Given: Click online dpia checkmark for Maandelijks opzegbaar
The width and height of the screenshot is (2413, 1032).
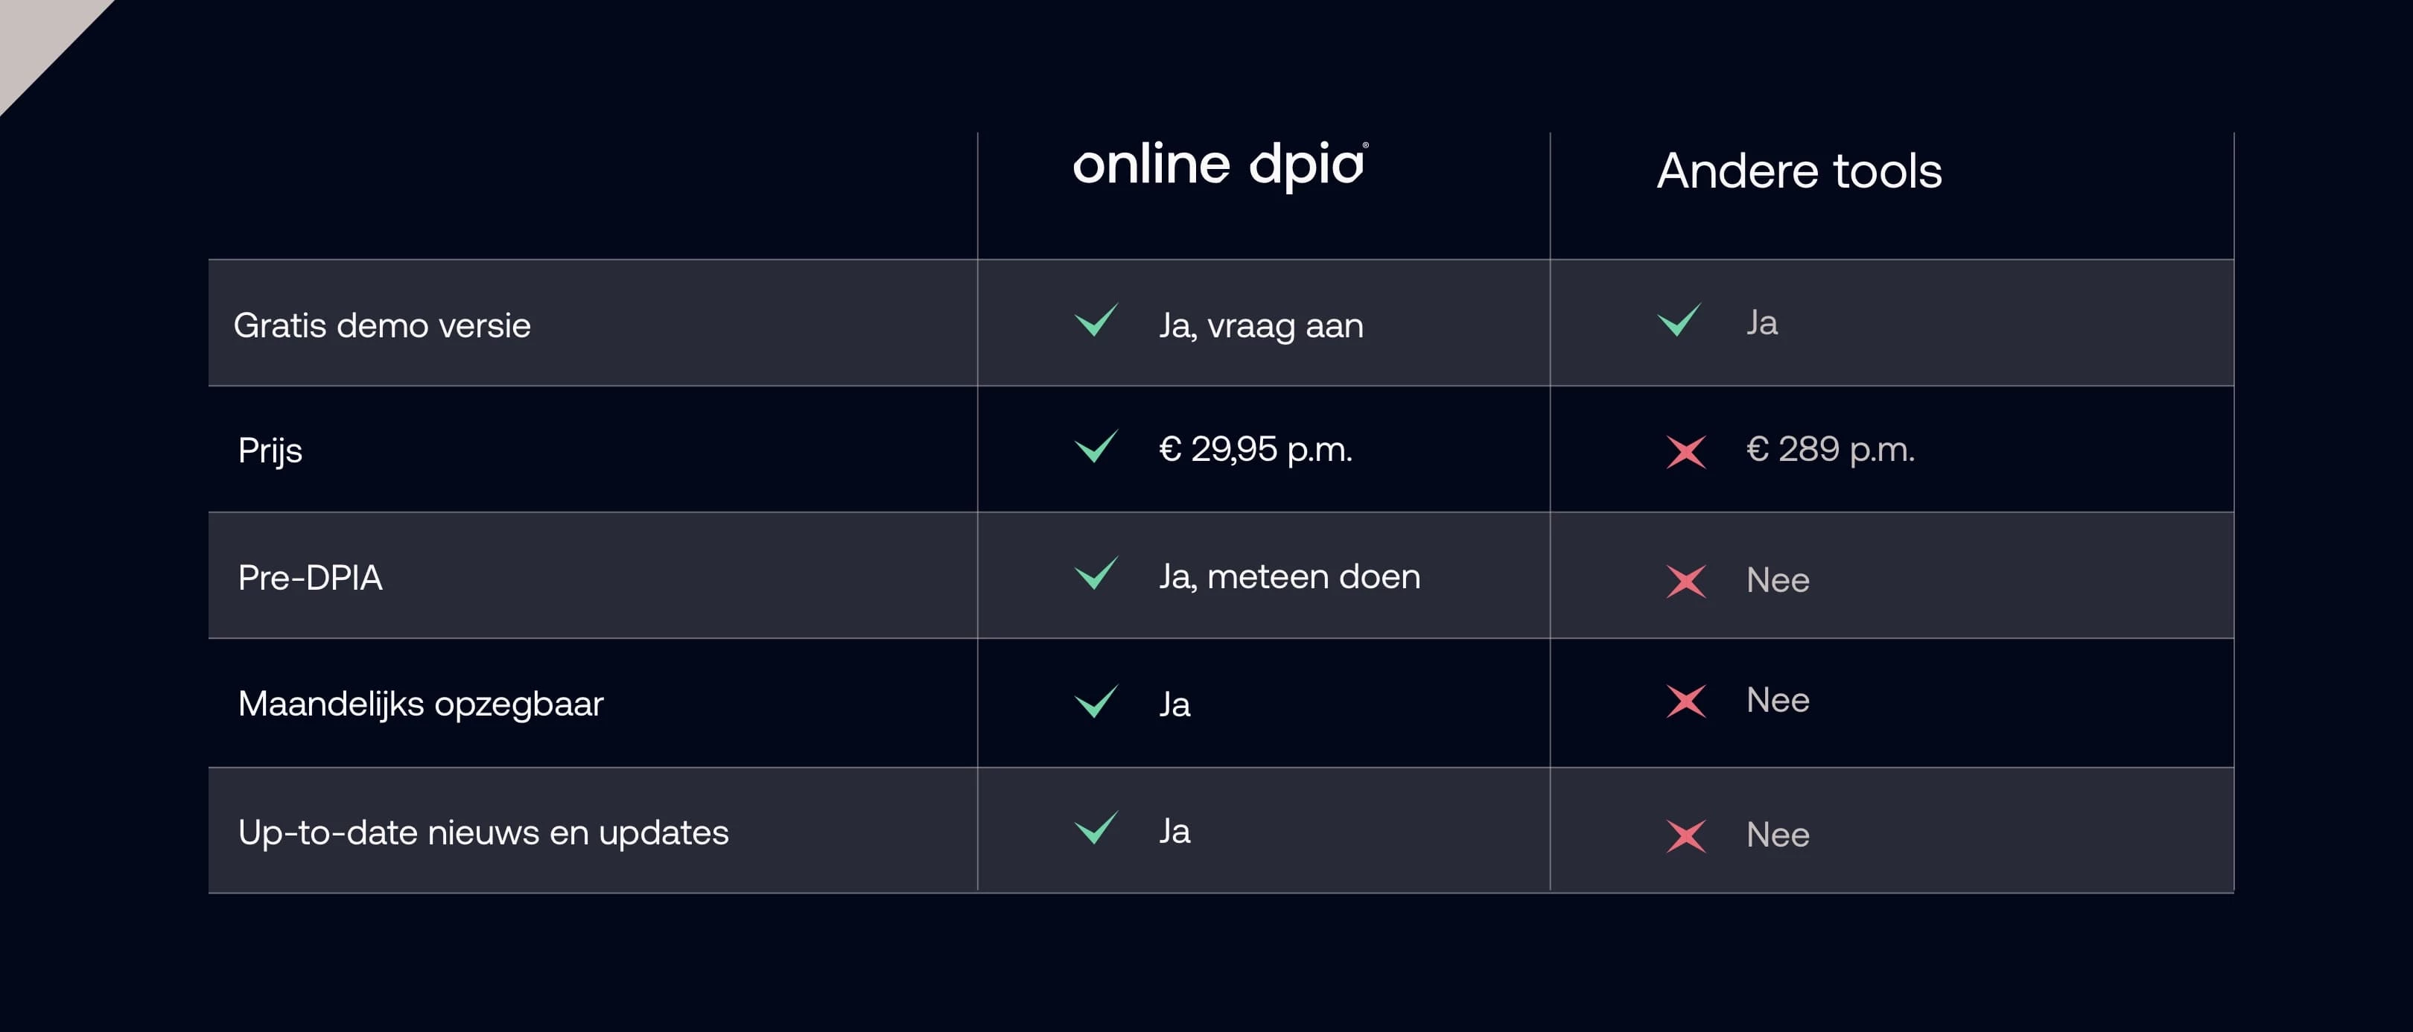Looking at the screenshot, I should click(1096, 701).
